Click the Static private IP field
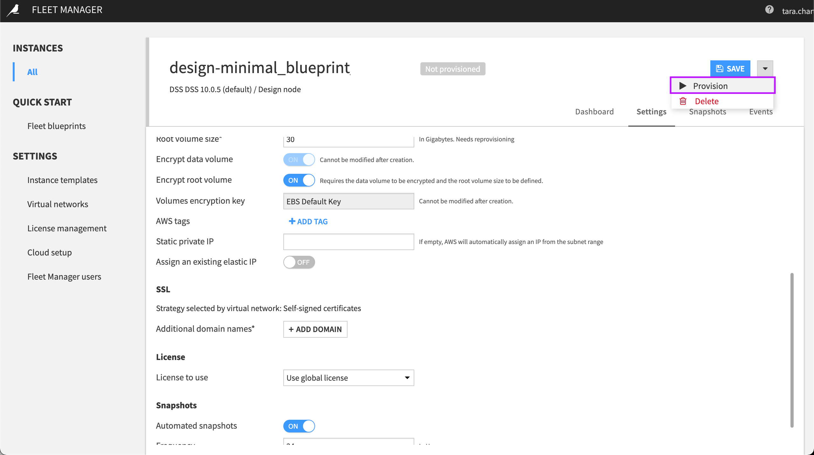 348,242
